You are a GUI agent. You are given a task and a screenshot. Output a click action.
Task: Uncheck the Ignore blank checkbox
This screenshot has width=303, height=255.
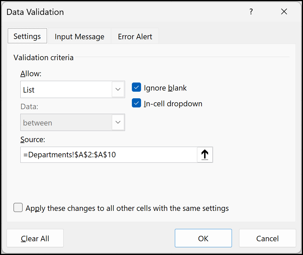click(x=136, y=87)
